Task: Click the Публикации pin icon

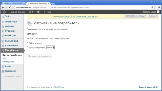Action: coord(3,22)
